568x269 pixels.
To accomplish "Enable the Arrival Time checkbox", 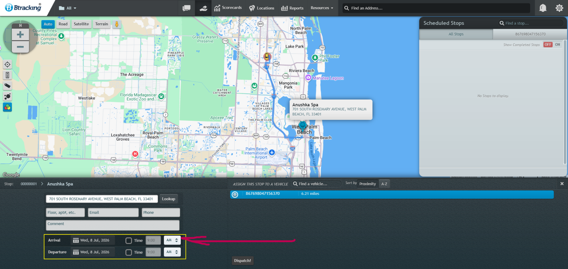I will pyautogui.click(x=129, y=241).
